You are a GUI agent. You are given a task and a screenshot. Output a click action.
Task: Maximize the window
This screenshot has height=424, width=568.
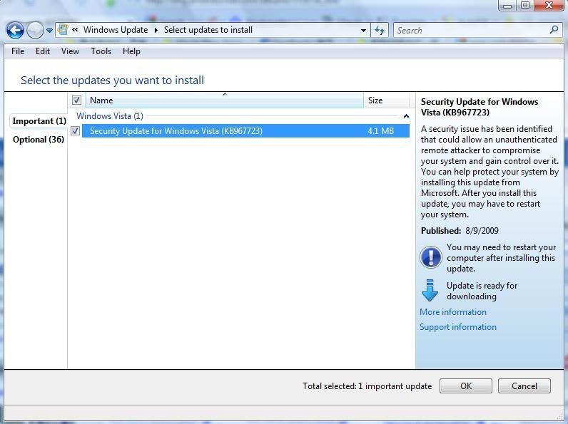(525, 6)
